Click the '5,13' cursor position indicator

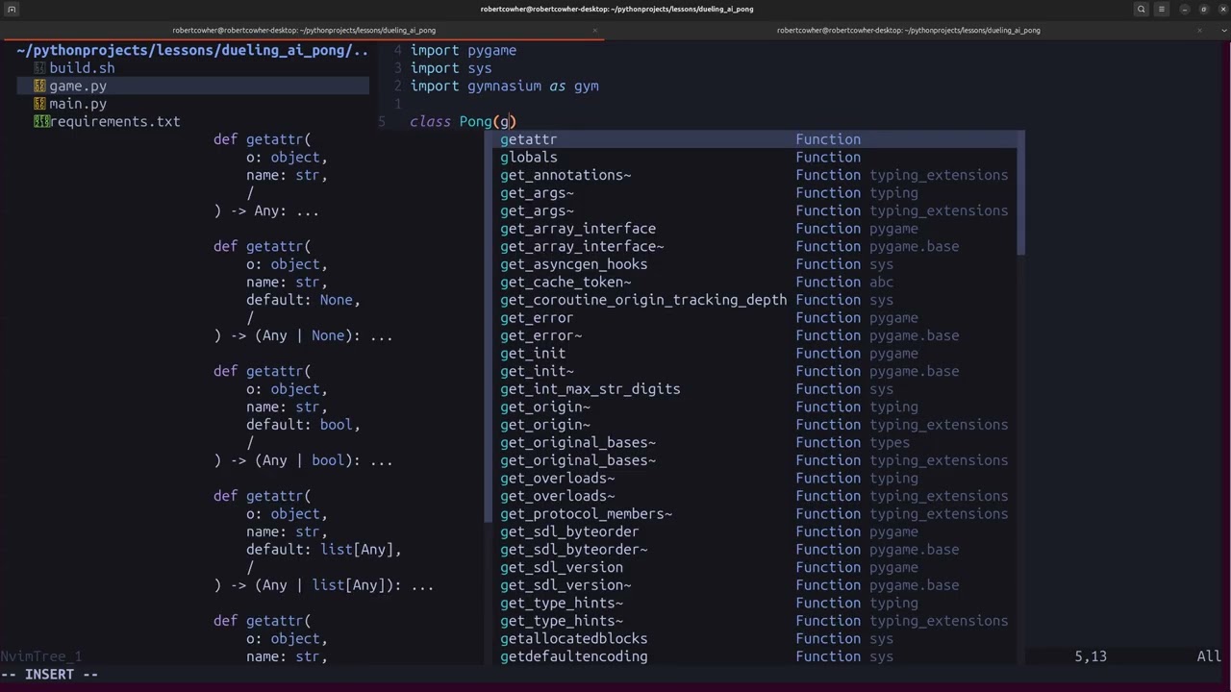(x=1091, y=655)
